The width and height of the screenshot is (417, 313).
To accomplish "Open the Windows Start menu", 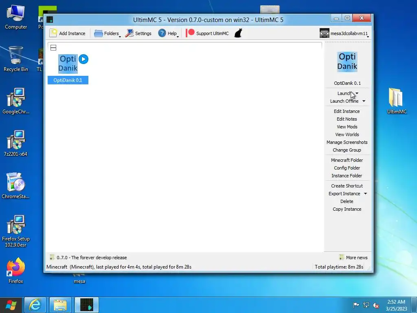I will click(11, 305).
